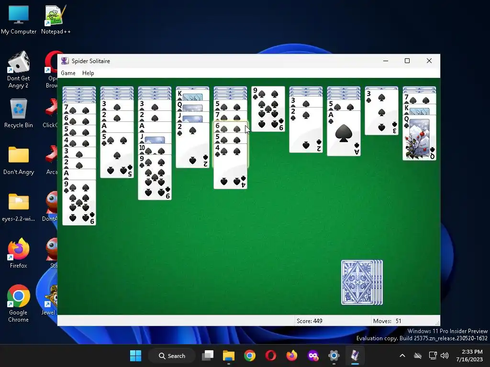Switch to Spider Solitaire taskbar button
The width and height of the screenshot is (490, 367).
click(x=355, y=356)
